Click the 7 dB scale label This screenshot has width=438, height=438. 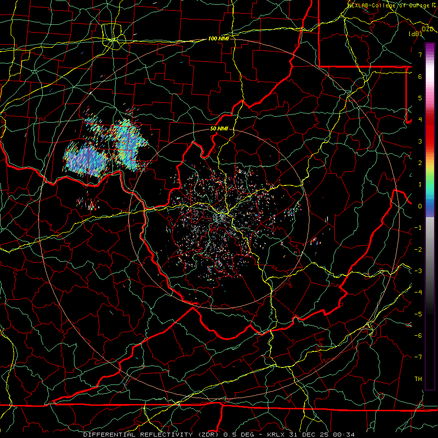tap(420, 55)
